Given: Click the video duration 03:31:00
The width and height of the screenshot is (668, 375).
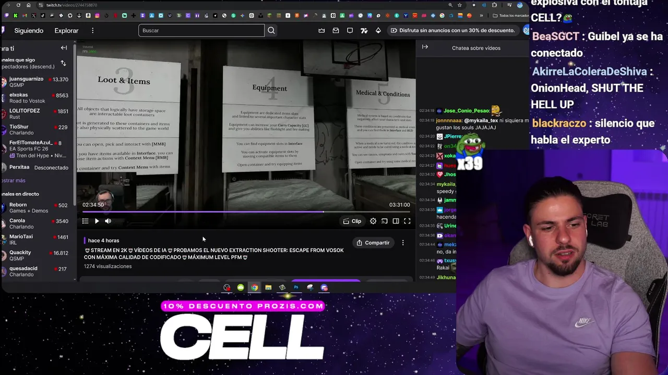Looking at the screenshot, I should [x=399, y=205].
